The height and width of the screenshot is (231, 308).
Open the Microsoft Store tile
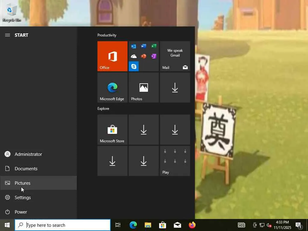tap(112, 130)
